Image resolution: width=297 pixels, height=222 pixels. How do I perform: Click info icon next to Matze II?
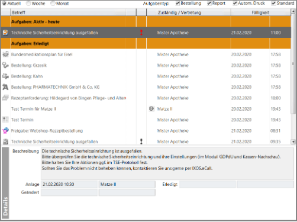151,109
